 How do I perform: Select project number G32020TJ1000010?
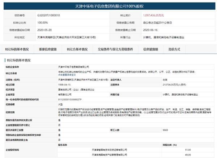[x=48, y=15]
